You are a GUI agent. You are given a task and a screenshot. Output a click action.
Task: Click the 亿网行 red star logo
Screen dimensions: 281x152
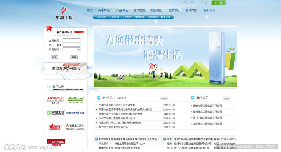(55, 126)
